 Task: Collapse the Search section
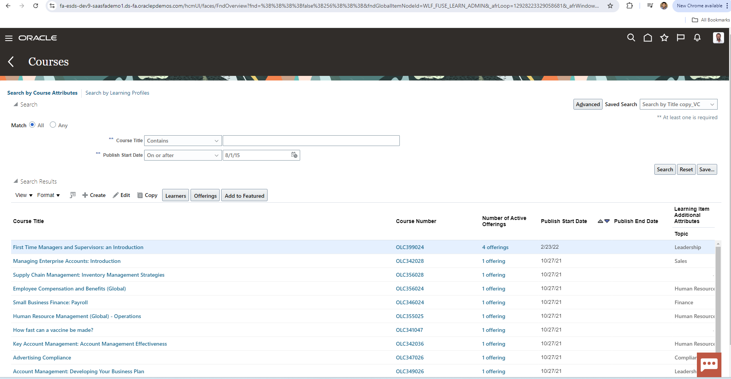tap(16, 104)
